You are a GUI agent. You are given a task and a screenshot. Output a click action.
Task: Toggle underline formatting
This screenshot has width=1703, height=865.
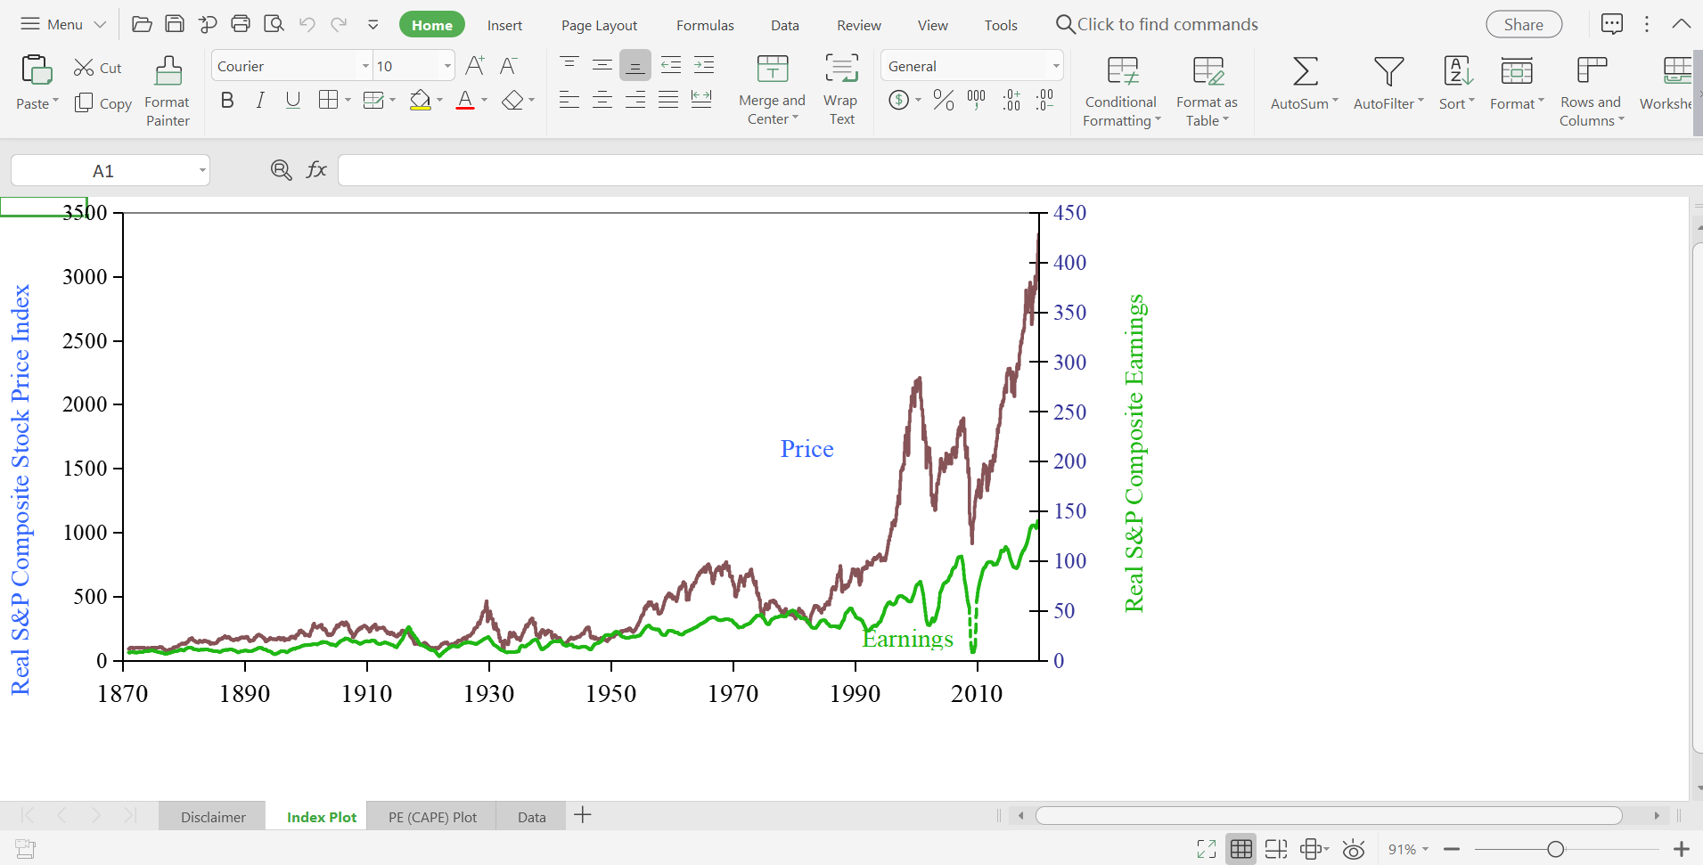click(x=293, y=100)
